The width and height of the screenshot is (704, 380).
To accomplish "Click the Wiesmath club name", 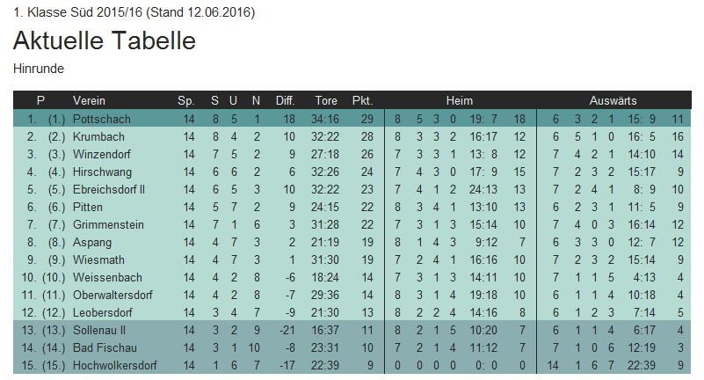I will point(98,260).
